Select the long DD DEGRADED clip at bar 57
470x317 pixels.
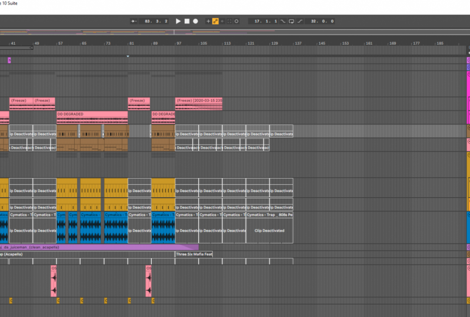[92, 117]
